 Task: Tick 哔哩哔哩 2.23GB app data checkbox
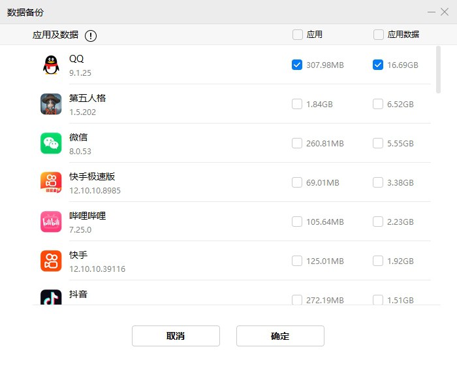[378, 222]
